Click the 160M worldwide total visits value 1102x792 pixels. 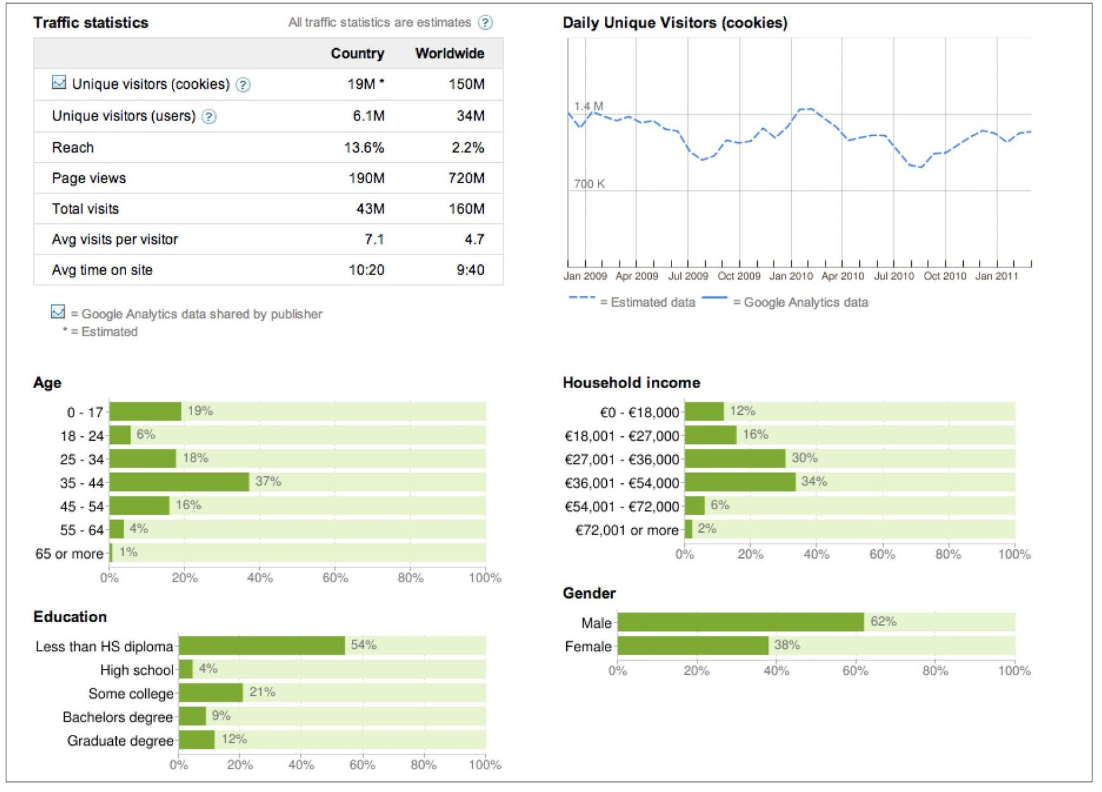467,209
